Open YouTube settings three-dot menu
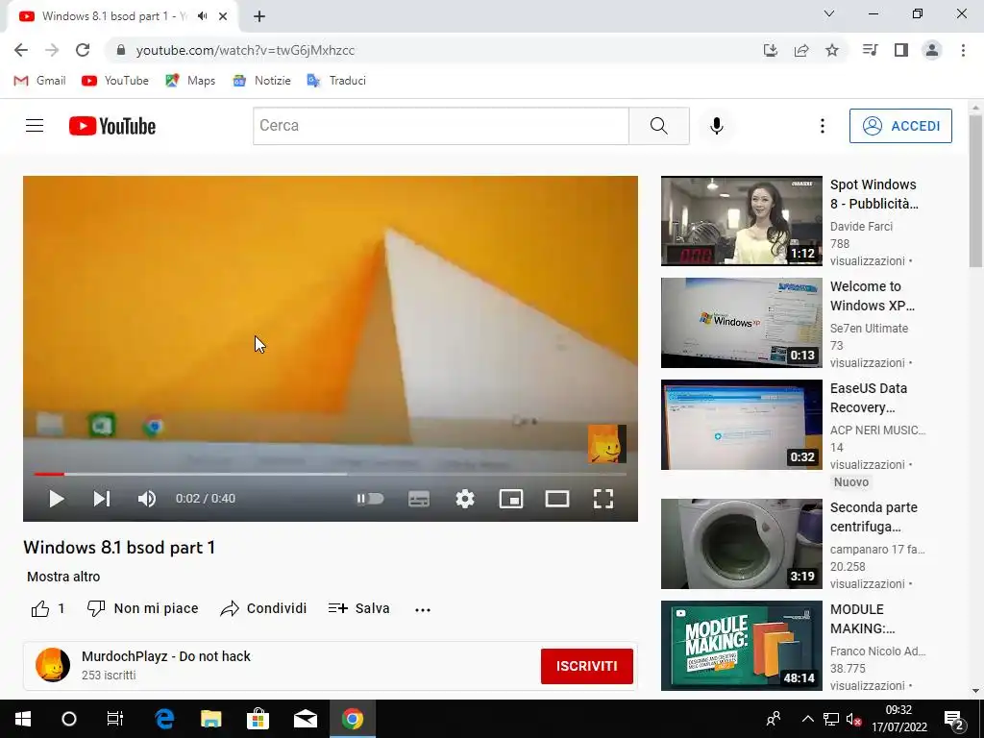This screenshot has height=738, width=984. [823, 126]
